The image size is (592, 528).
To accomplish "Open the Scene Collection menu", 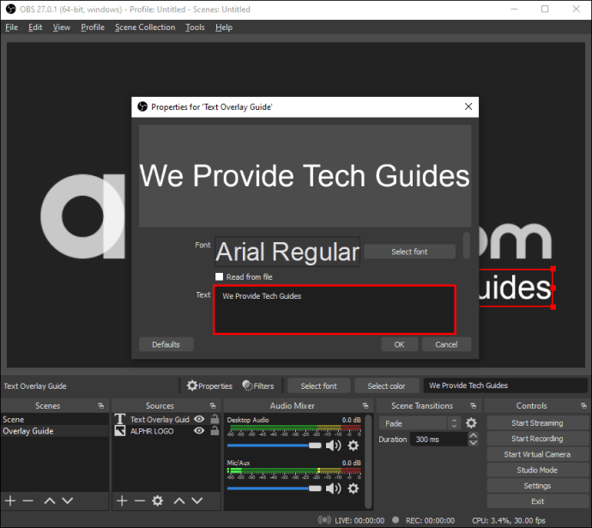I will pos(144,27).
